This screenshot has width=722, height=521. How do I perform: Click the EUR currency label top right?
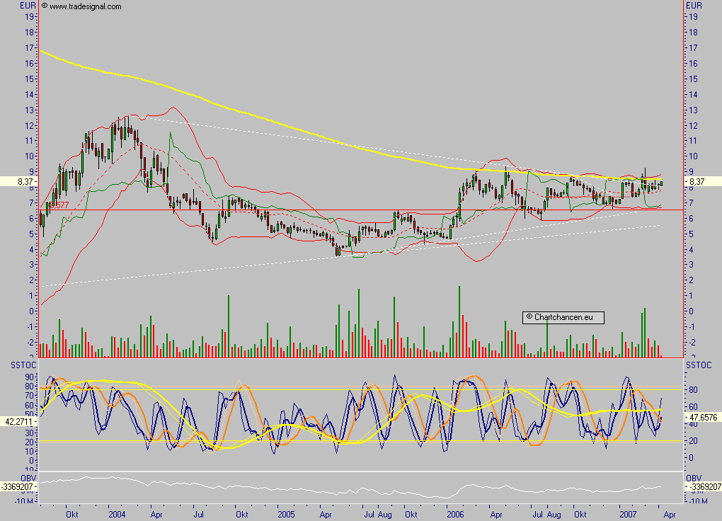(694, 6)
